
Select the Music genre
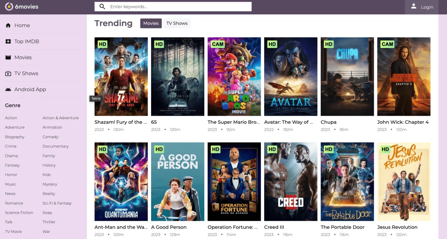(x=10, y=184)
